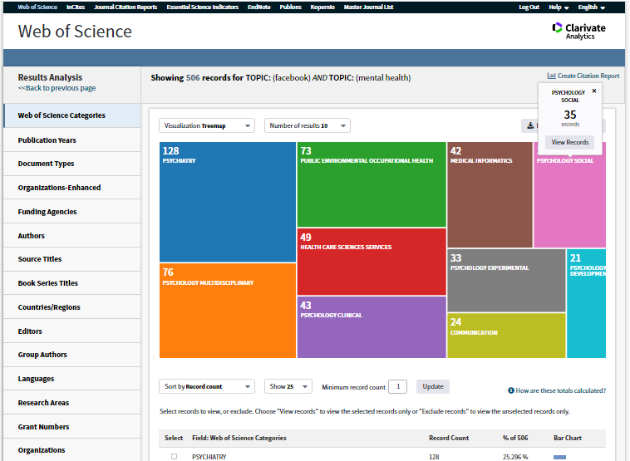Click the Create Citation Report chart icon
Viewport: 630px width, 461px height.
(x=551, y=76)
